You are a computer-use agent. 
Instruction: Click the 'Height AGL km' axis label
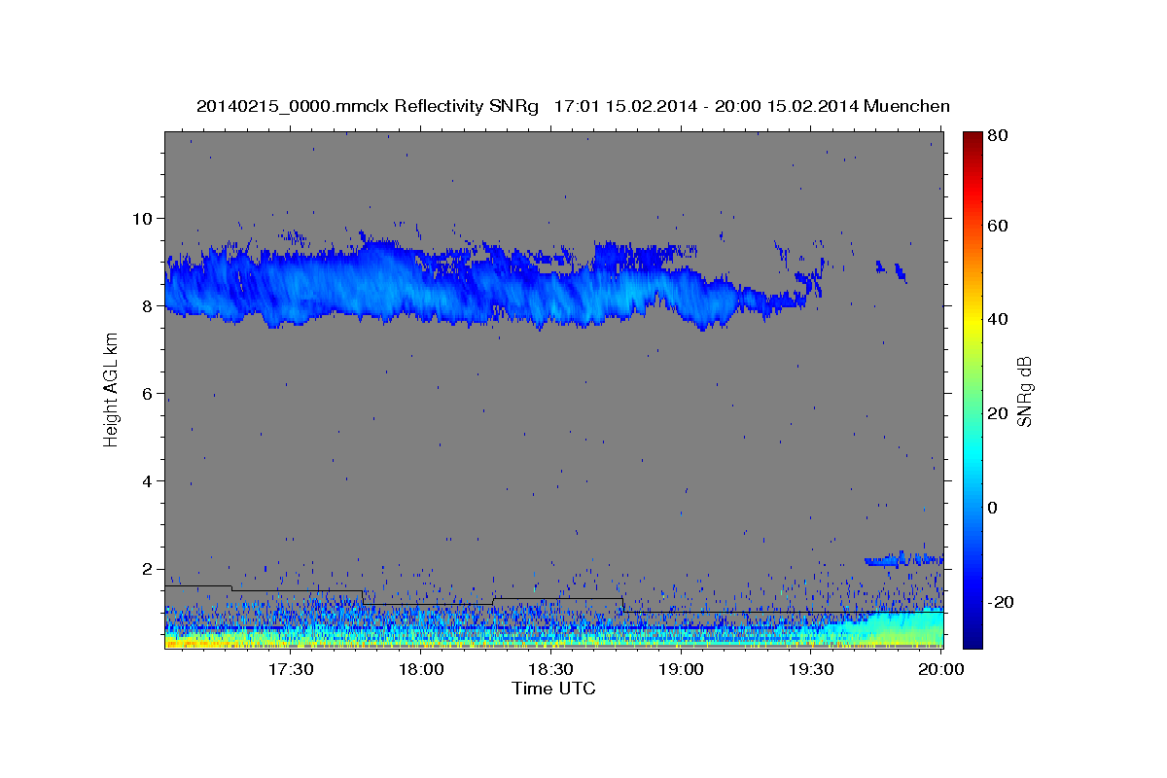tap(112, 390)
